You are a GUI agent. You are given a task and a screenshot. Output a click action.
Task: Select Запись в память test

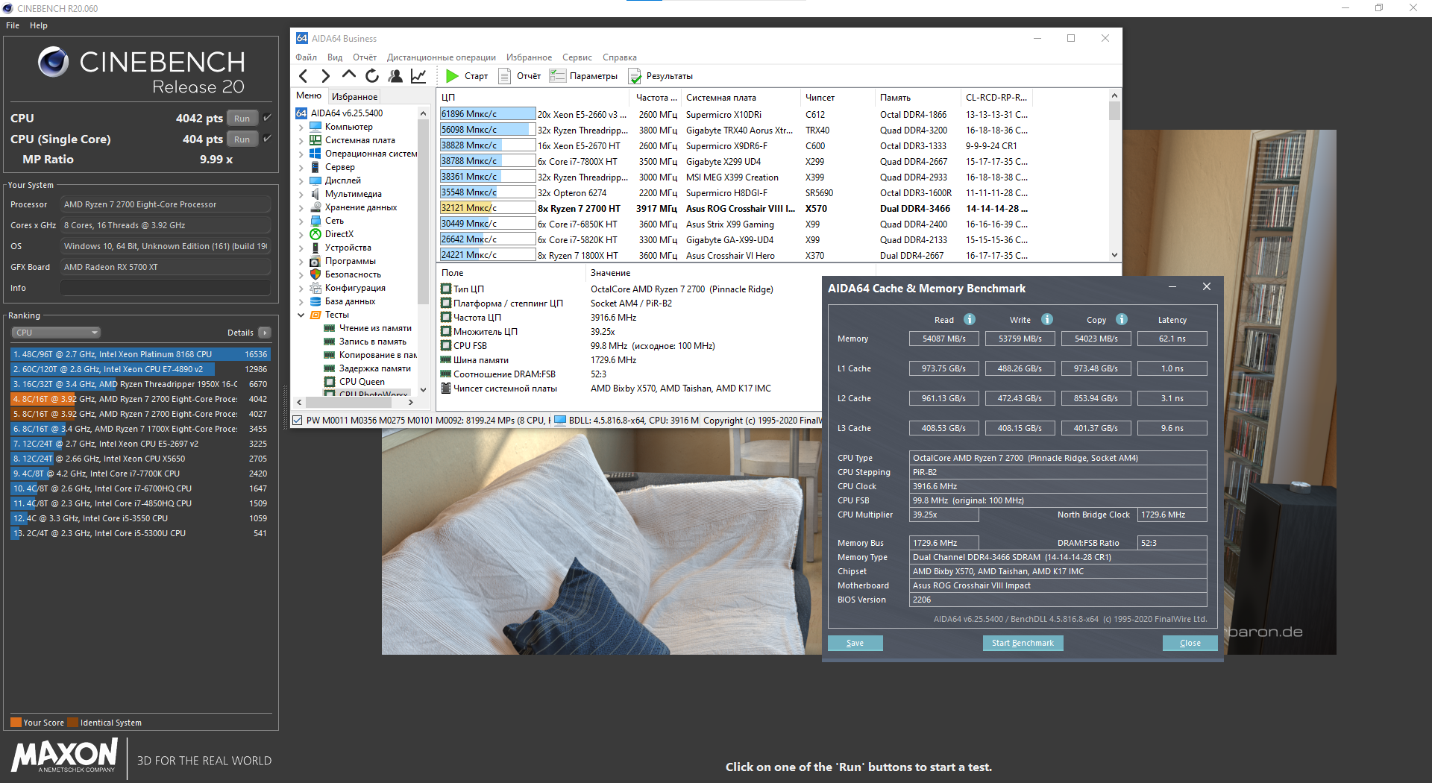click(x=373, y=342)
